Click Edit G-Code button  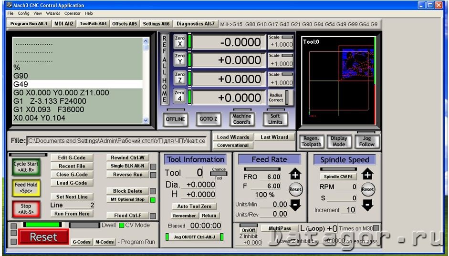coord(72,158)
